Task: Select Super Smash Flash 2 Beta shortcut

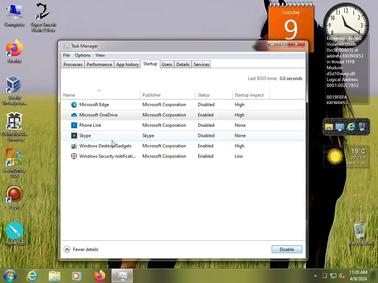Action: [43, 18]
